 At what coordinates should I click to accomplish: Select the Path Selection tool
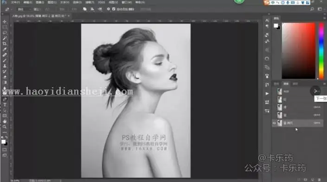[5, 110]
